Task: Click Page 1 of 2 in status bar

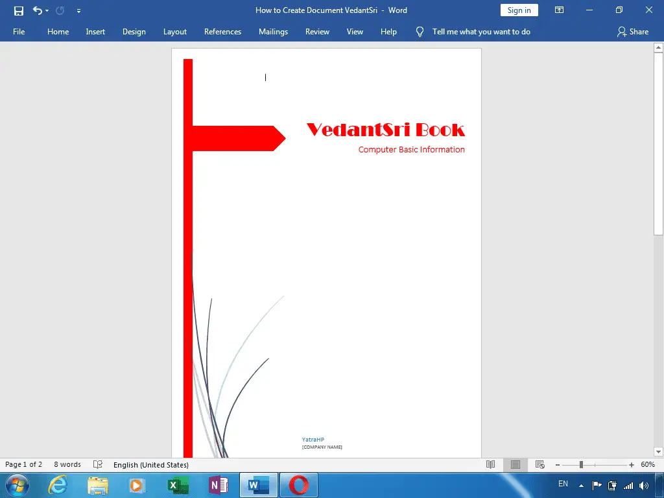Action: (x=24, y=464)
